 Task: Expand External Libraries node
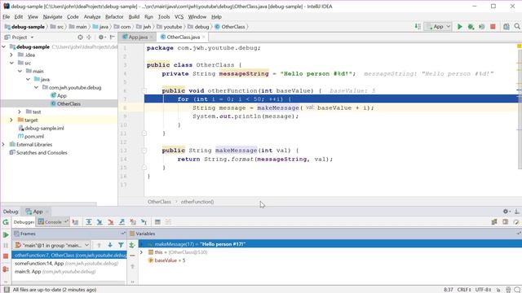pos(3,144)
